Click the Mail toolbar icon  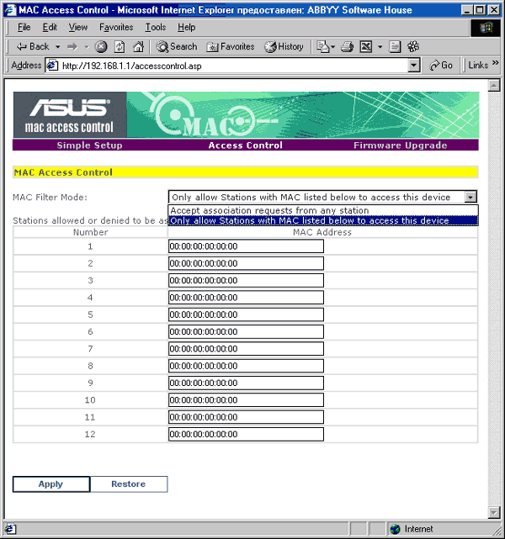(x=325, y=46)
